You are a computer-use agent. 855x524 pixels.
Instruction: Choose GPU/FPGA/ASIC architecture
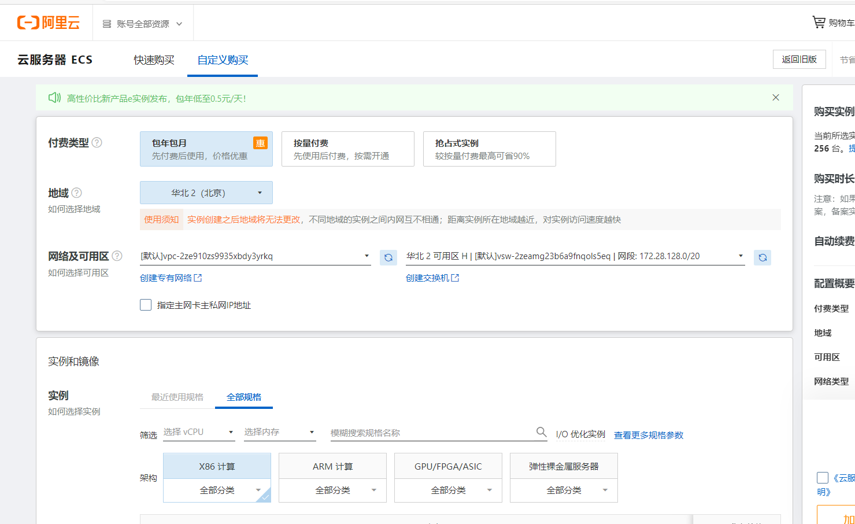click(448, 466)
